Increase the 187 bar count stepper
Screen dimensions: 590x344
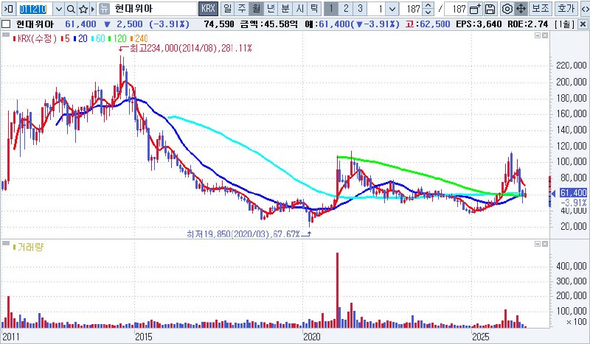428,6
